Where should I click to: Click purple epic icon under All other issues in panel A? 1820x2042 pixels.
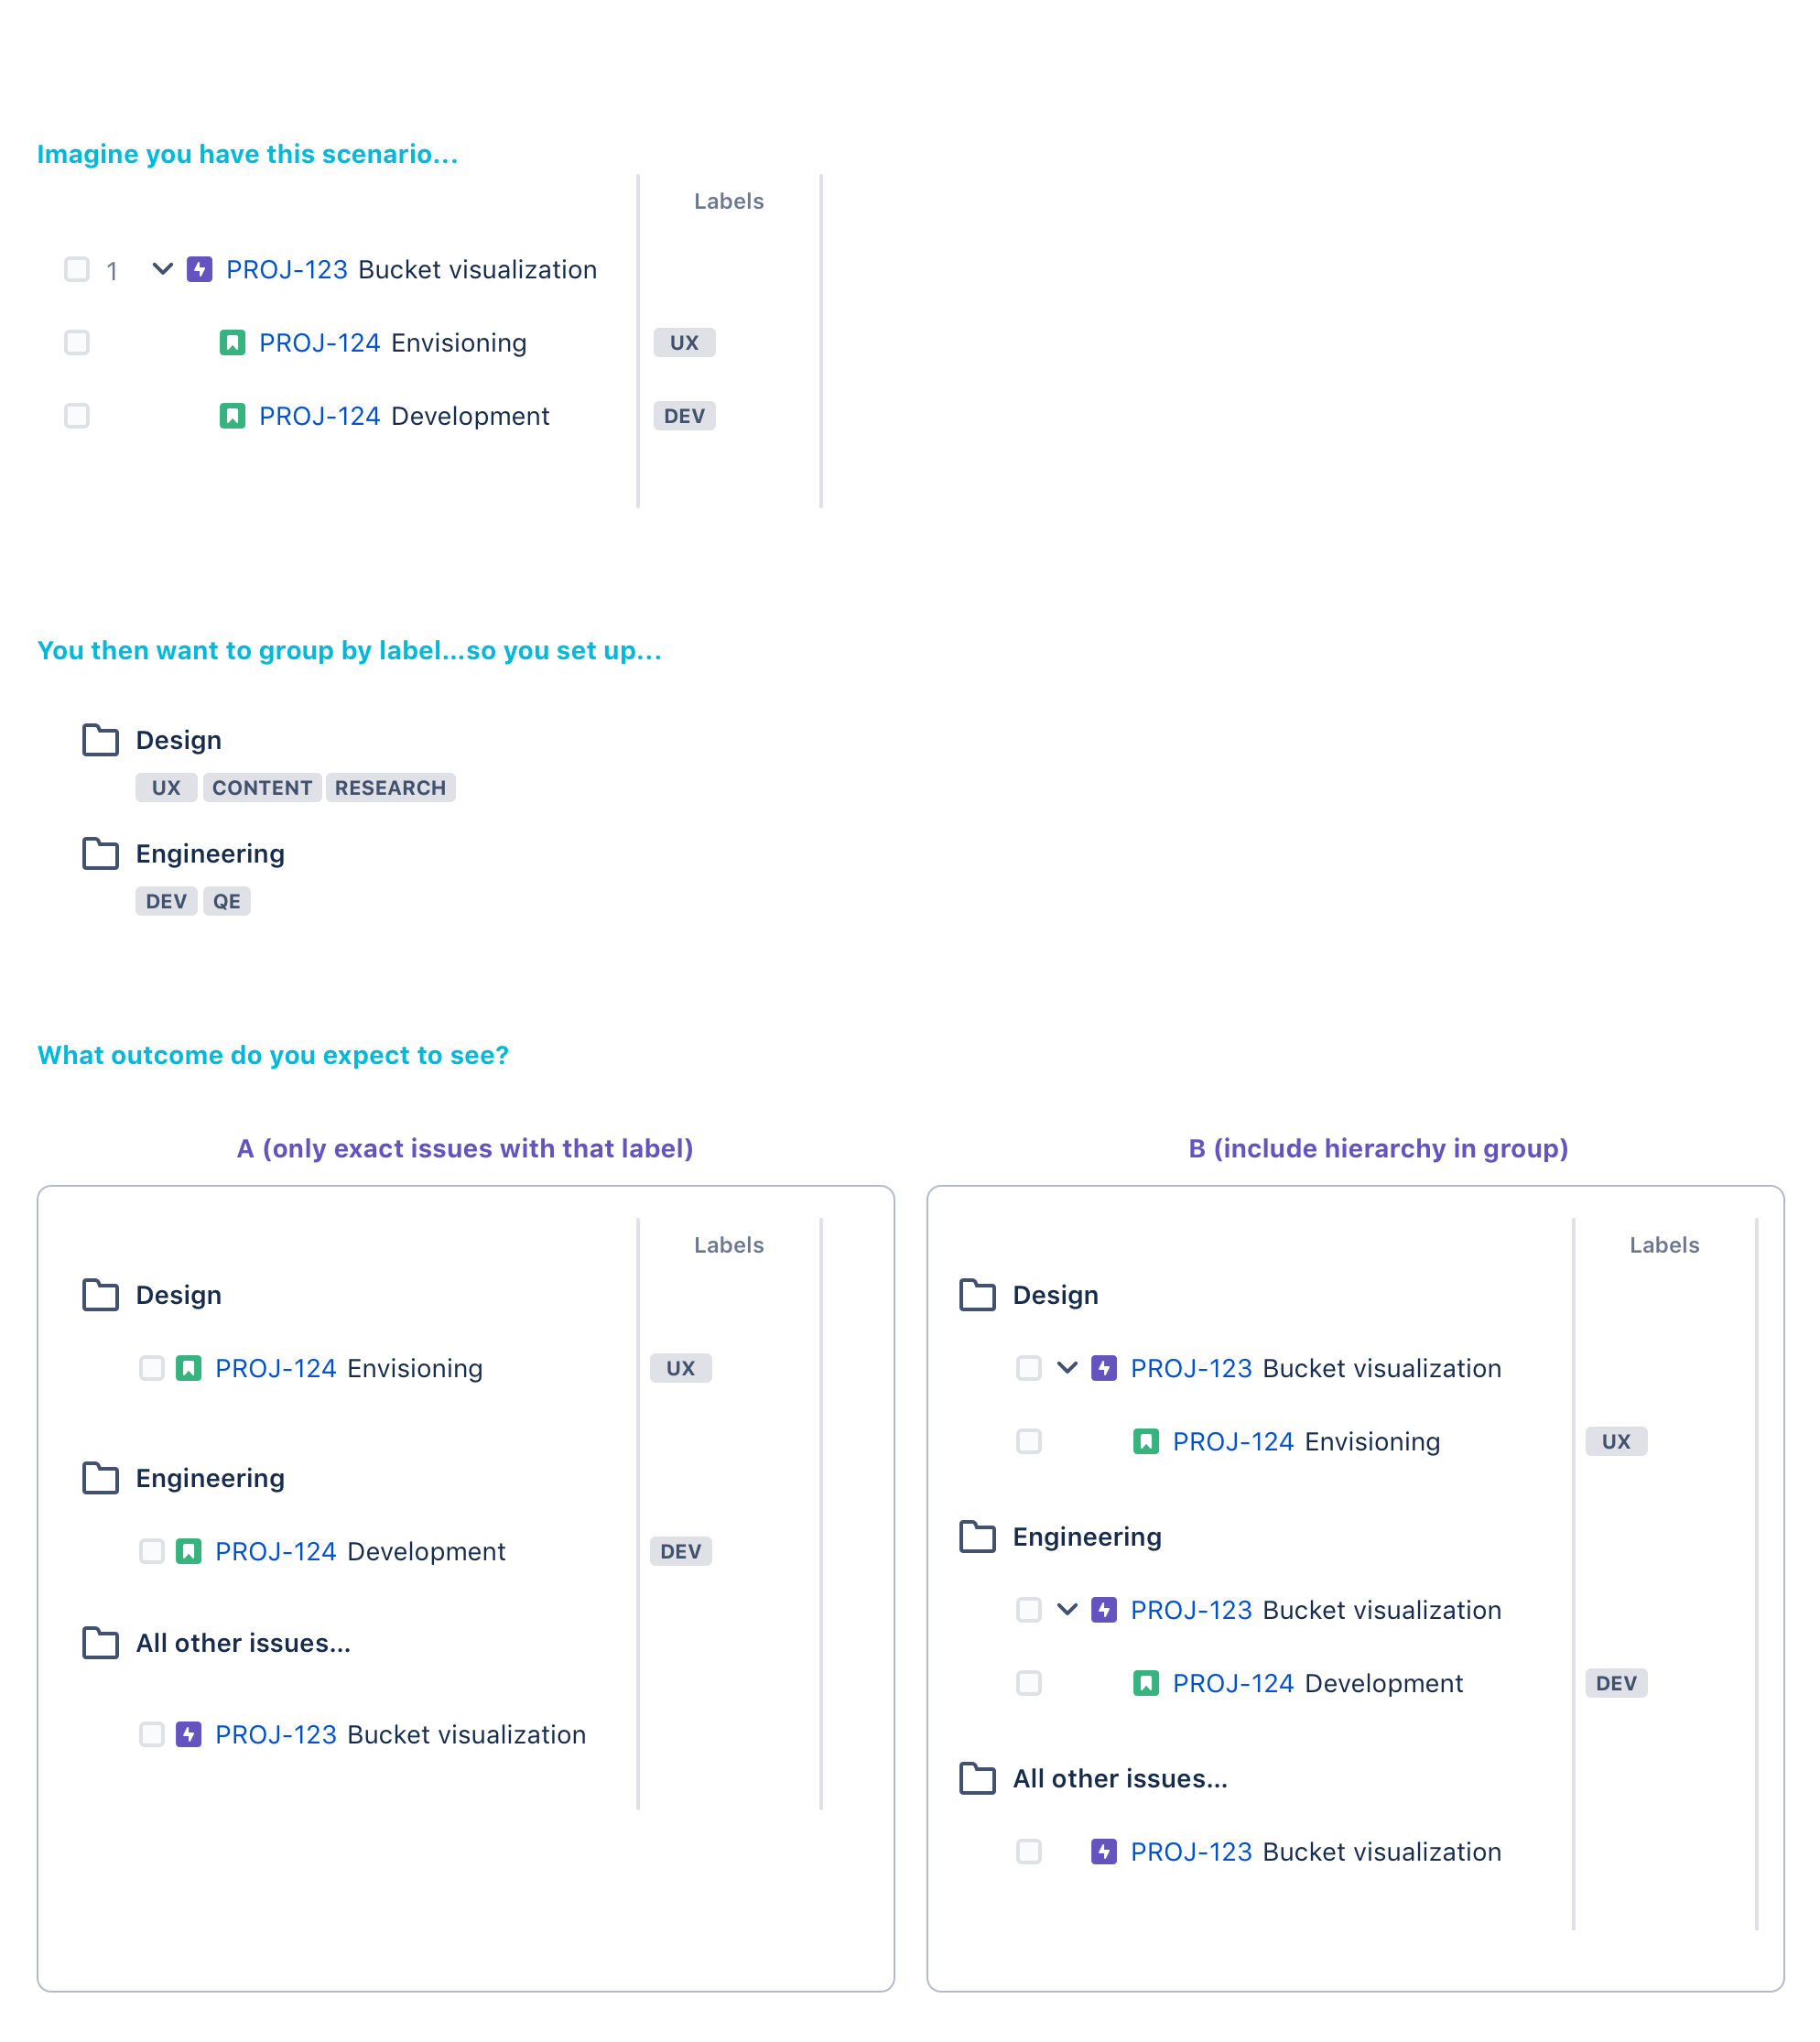189,1734
